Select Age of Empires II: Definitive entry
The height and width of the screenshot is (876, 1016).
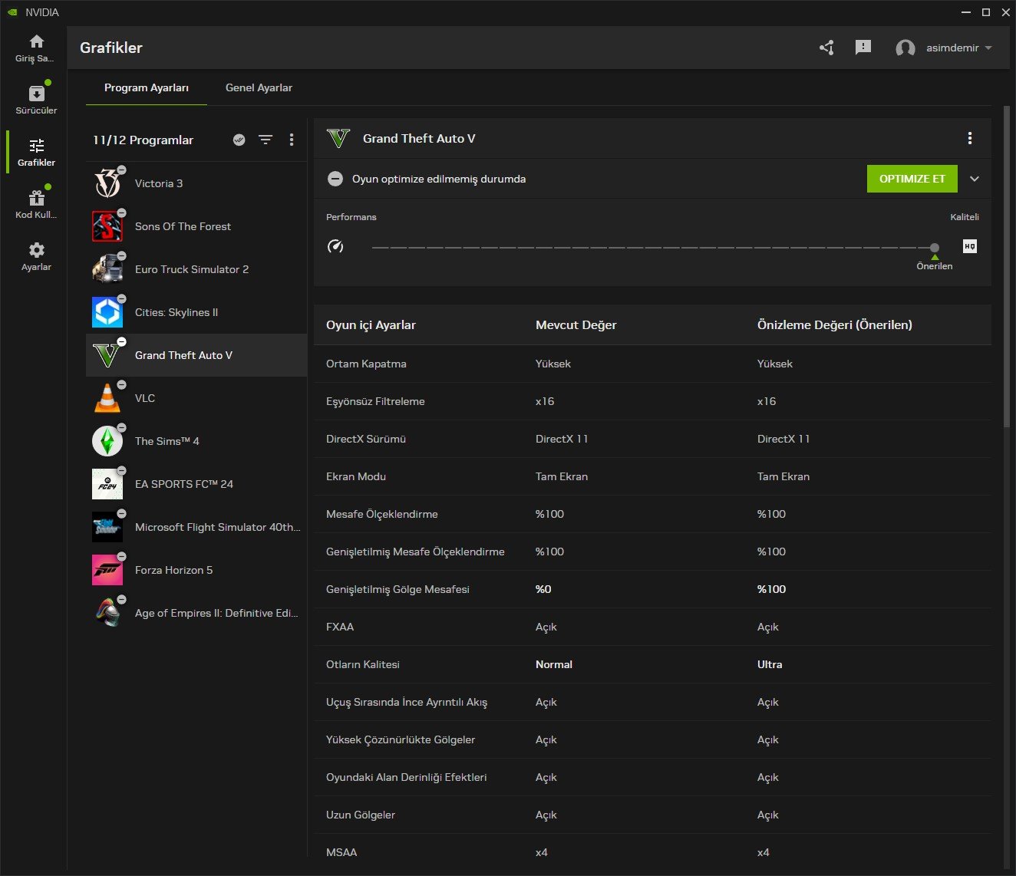click(x=196, y=613)
